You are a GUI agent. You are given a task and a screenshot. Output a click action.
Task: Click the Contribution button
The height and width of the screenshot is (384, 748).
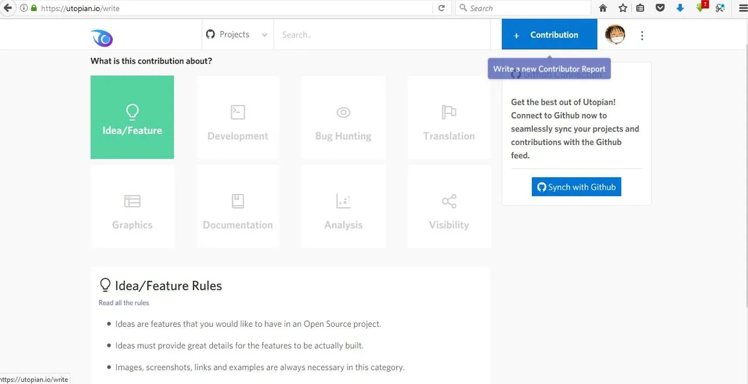tap(549, 35)
